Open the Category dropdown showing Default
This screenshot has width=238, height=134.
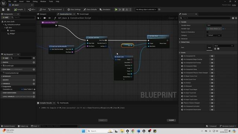pyautogui.click(x=214, y=35)
